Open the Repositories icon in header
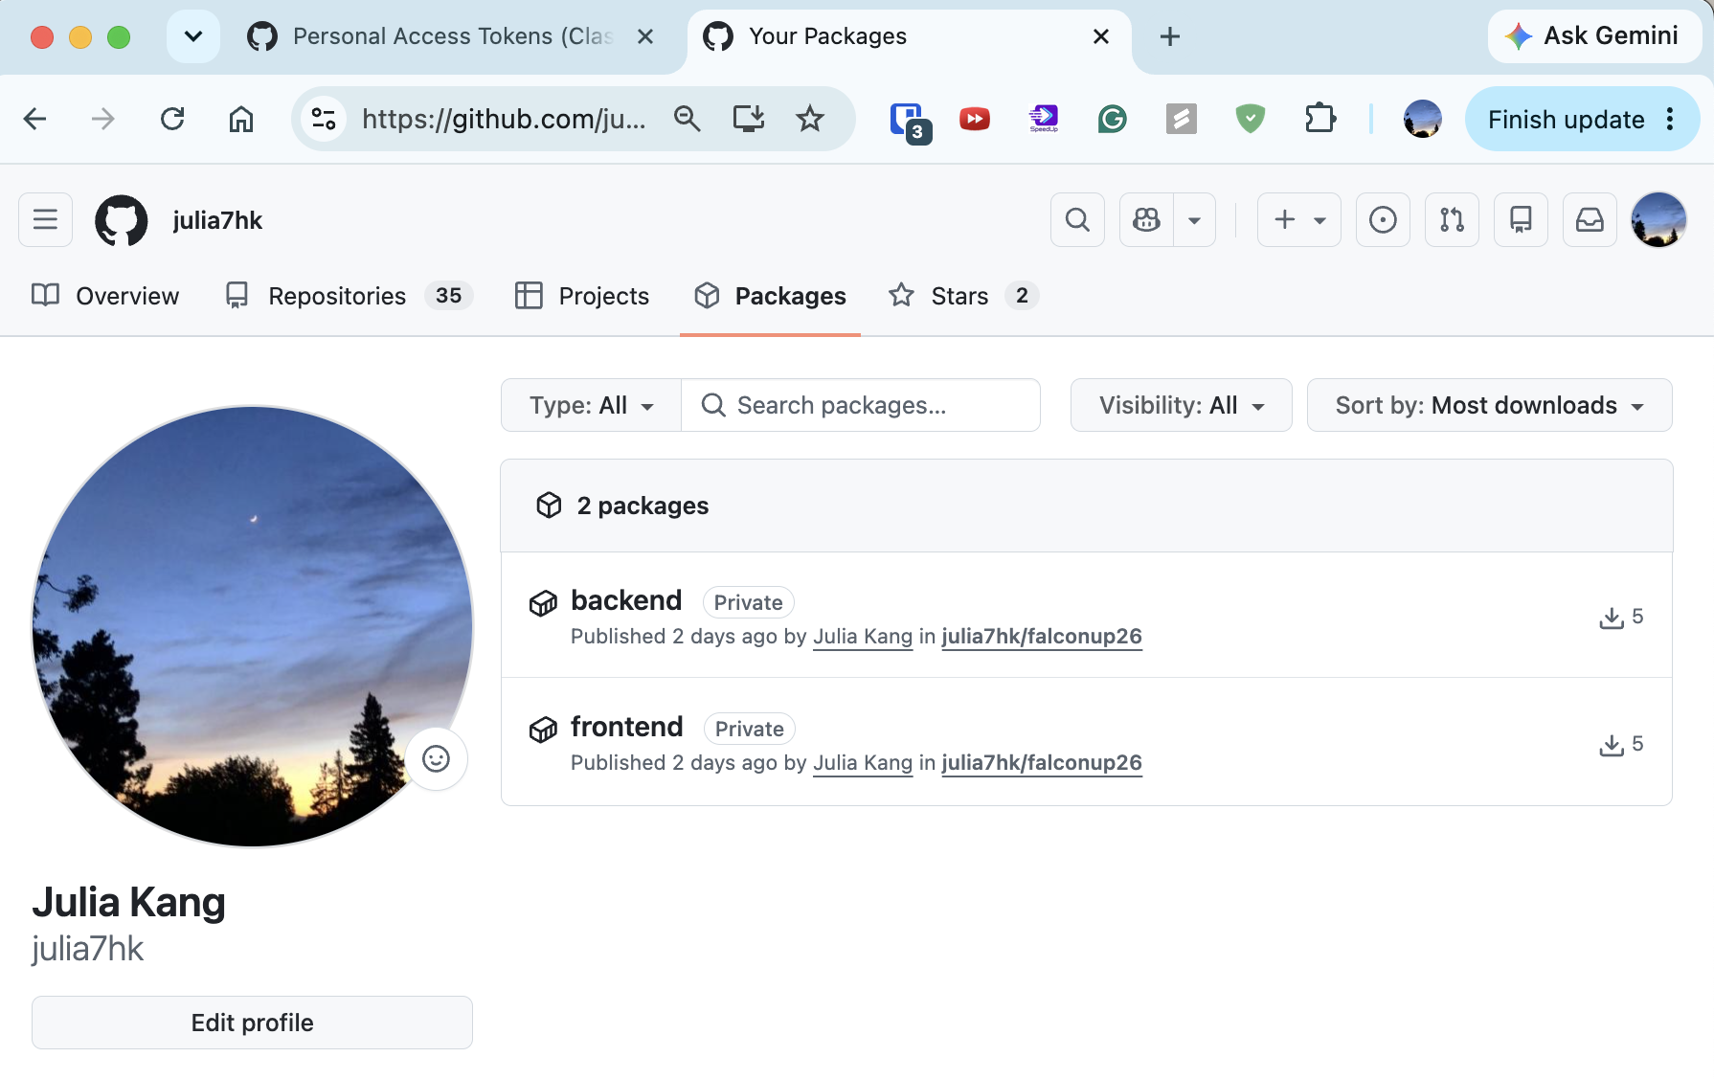The height and width of the screenshot is (1080, 1714). tap(1521, 220)
